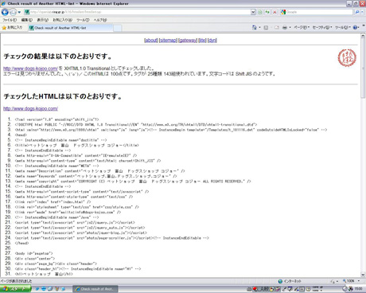Expand the Print options dropdown arrow

coord(290,28)
